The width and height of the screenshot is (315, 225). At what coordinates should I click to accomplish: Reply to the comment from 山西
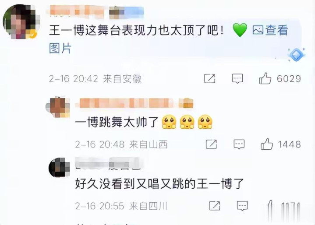point(239,144)
